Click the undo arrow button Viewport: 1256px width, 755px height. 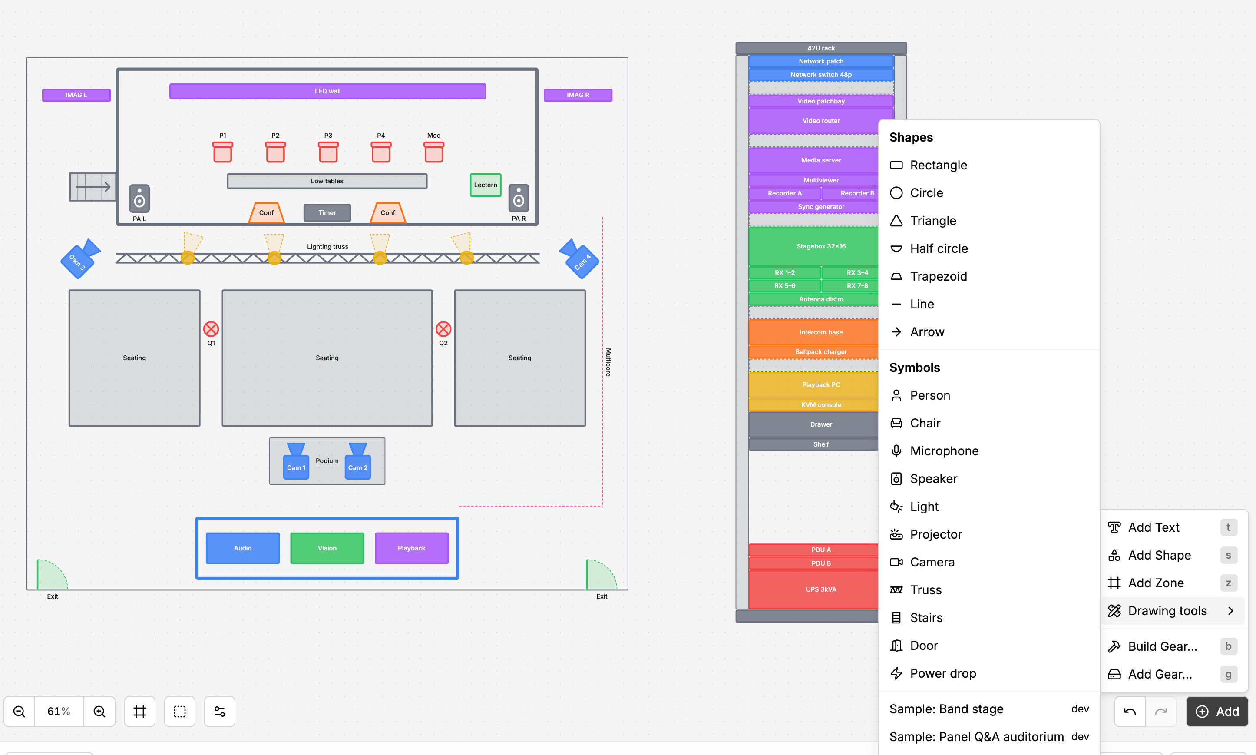(x=1130, y=711)
